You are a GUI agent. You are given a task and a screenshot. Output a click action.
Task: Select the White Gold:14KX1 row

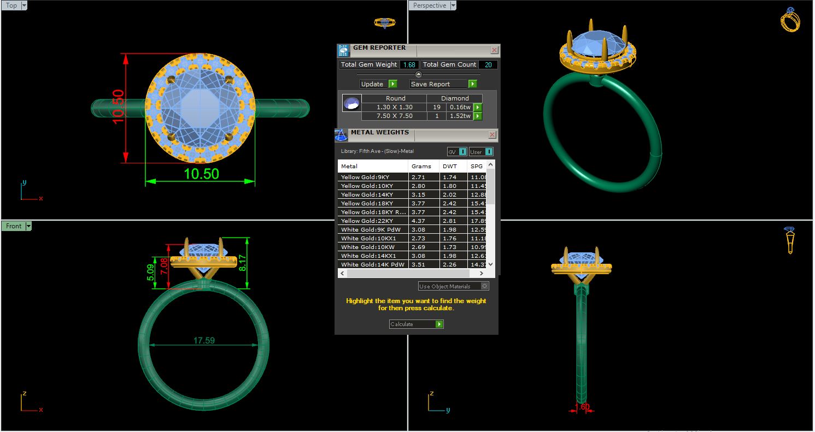412,256
